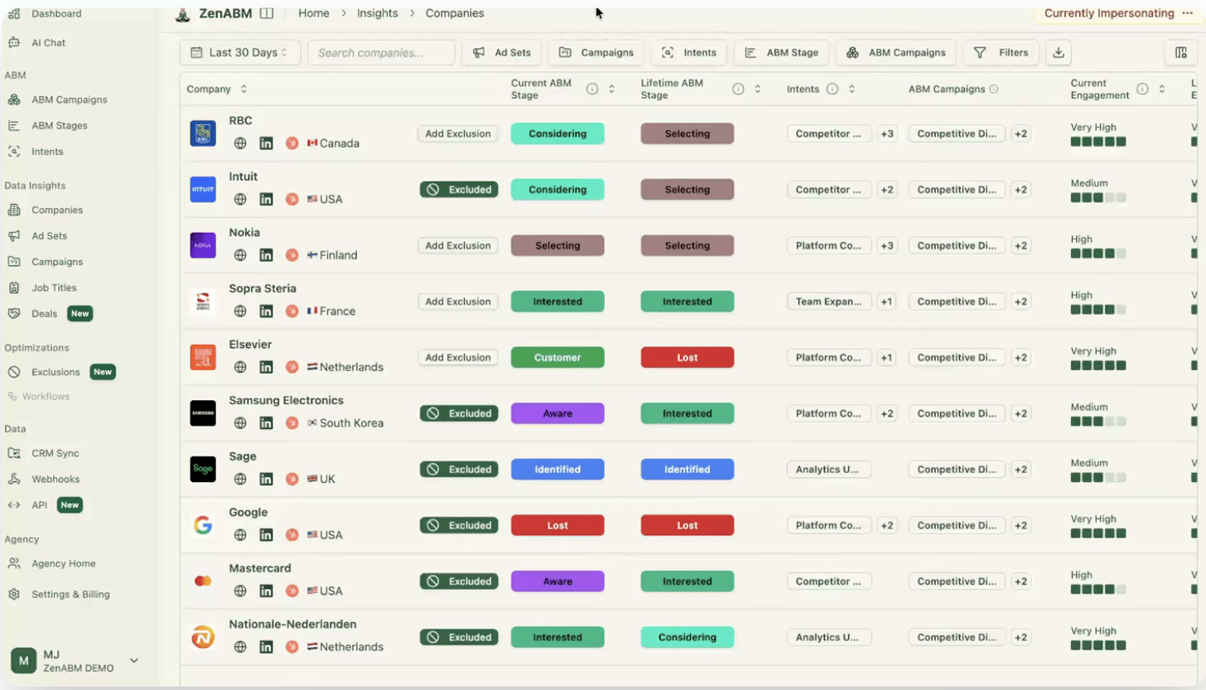Open RBC website globe icon
This screenshot has height=690, width=1206.
point(240,143)
